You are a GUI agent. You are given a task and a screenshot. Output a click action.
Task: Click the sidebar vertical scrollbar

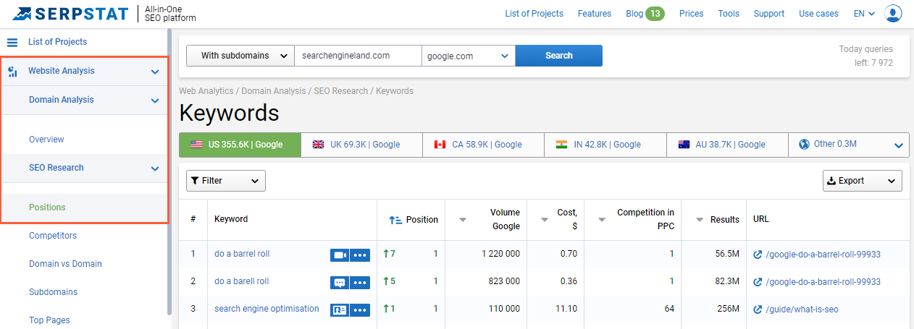point(169,172)
